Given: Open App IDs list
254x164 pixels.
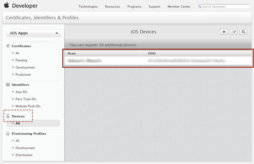Looking at the screenshot, I should (x=21, y=92).
